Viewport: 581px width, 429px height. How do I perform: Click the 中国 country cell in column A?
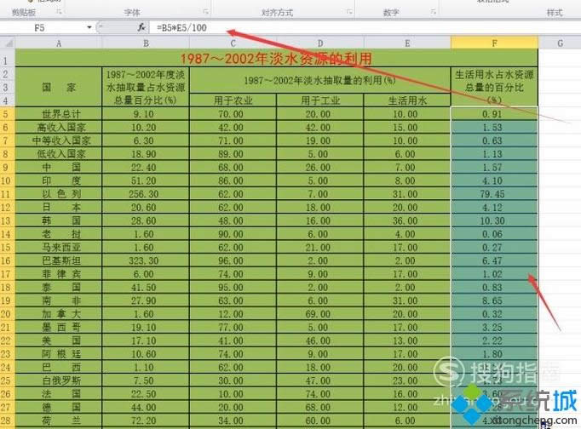tap(58, 168)
